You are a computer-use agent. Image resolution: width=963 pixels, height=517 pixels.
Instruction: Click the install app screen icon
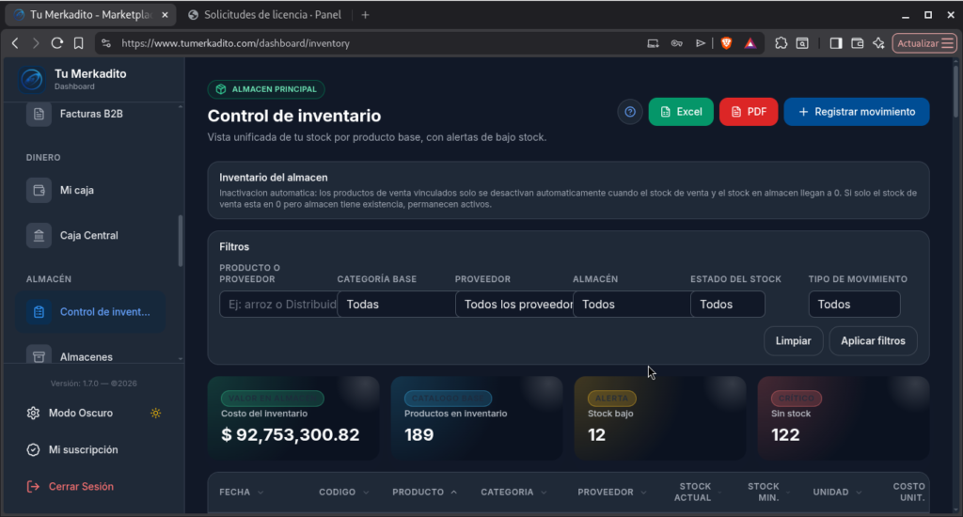[x=653, y=43]
